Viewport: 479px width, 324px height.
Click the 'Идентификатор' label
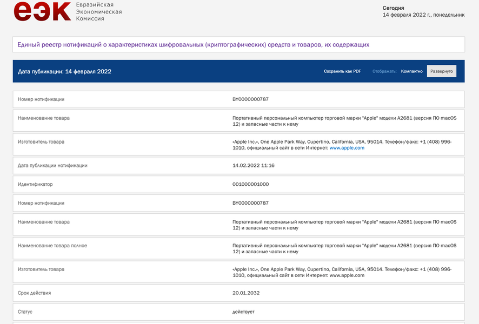(x=35, y=184)
